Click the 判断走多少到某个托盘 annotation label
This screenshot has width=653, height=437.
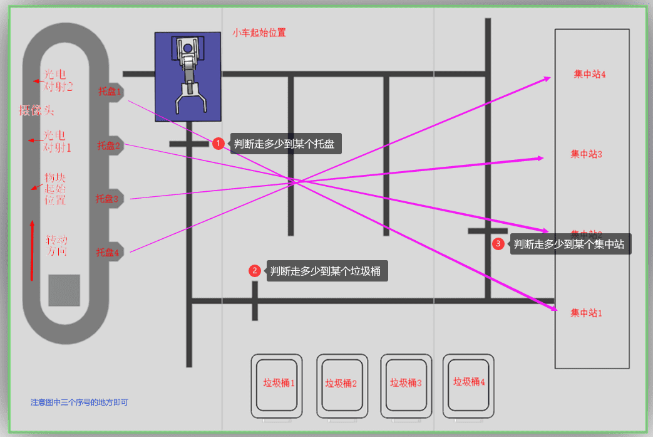click(x=285, y=144)
